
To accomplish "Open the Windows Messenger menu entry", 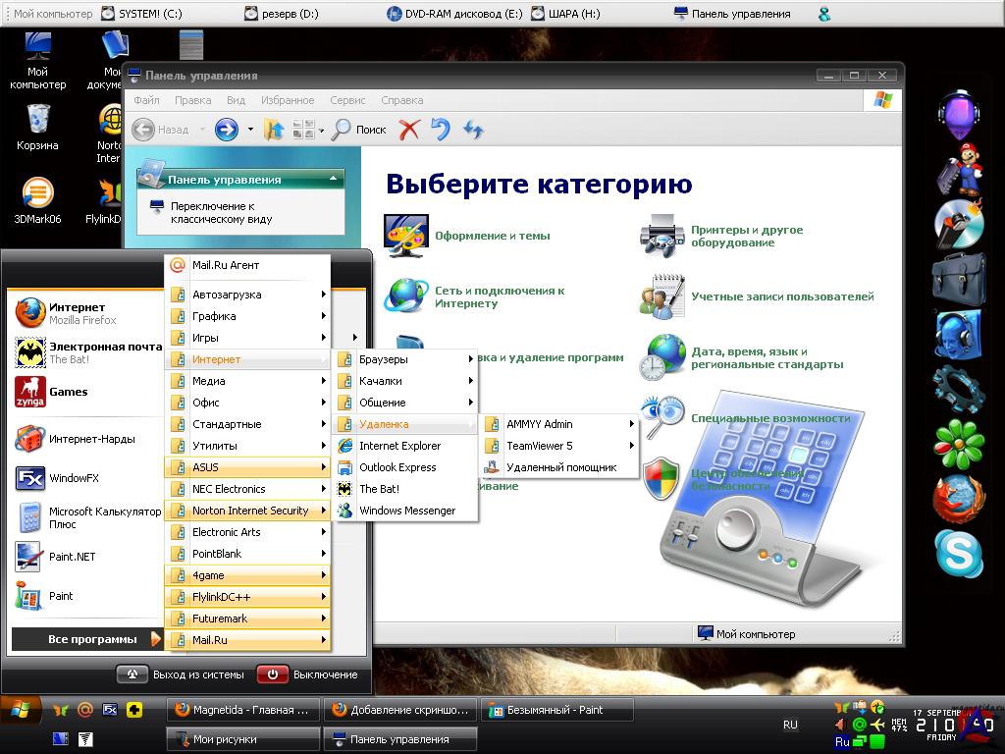I will coord(406,511).
